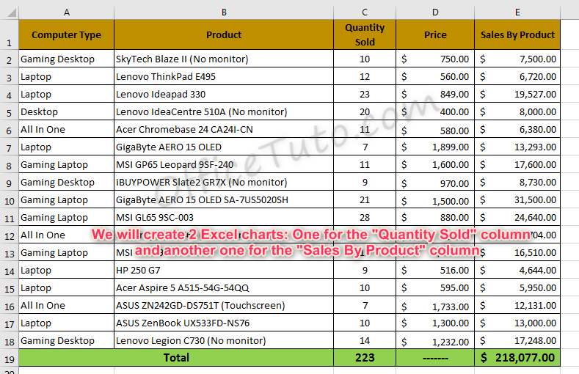Image resolution: width=579 pixels, height=374 pixels.
Task: Select column B header
Action: (224, 12)
